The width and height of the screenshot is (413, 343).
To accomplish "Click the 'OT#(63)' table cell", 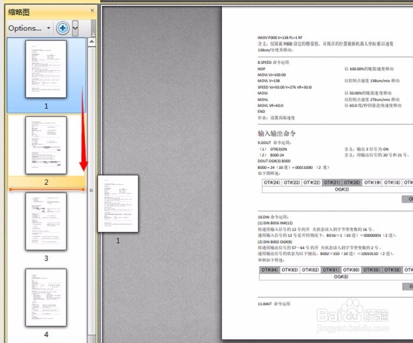I will pyautogui.click(x=290, y=270).
